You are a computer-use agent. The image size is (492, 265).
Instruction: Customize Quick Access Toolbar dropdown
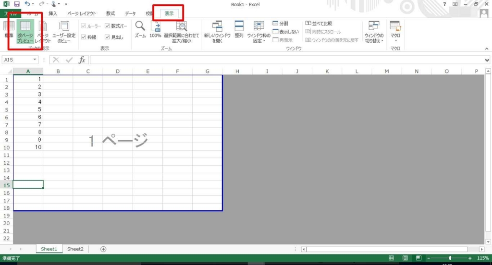[66, 4]
